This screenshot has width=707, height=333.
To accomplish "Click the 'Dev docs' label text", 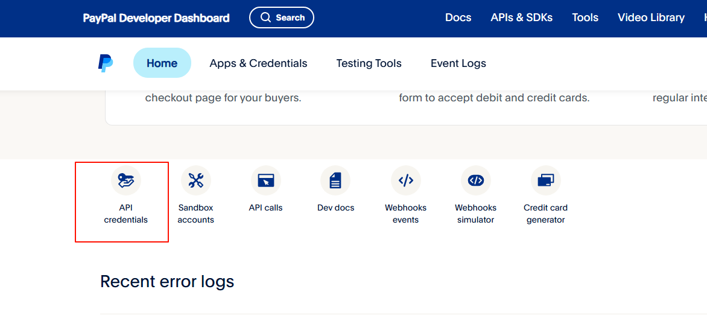I will pos(335,208).
